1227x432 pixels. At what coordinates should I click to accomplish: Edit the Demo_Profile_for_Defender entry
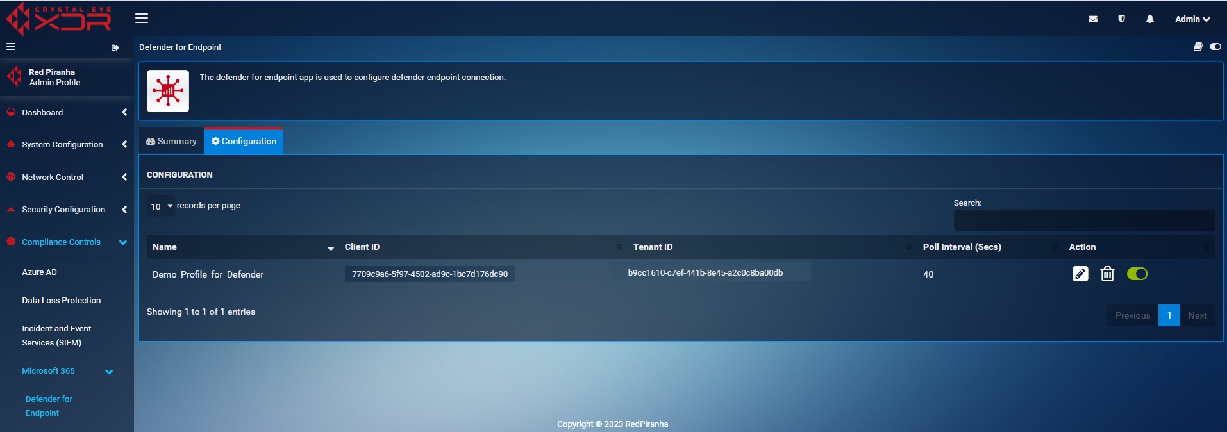coord(1080,274)
